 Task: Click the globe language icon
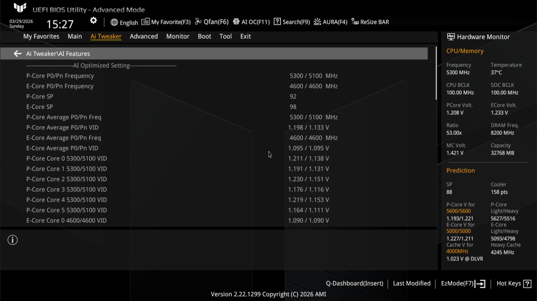114,22
